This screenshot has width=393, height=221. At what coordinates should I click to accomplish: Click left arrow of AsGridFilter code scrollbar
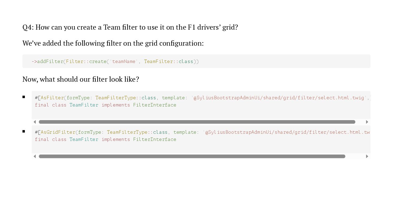coord(35,156)
